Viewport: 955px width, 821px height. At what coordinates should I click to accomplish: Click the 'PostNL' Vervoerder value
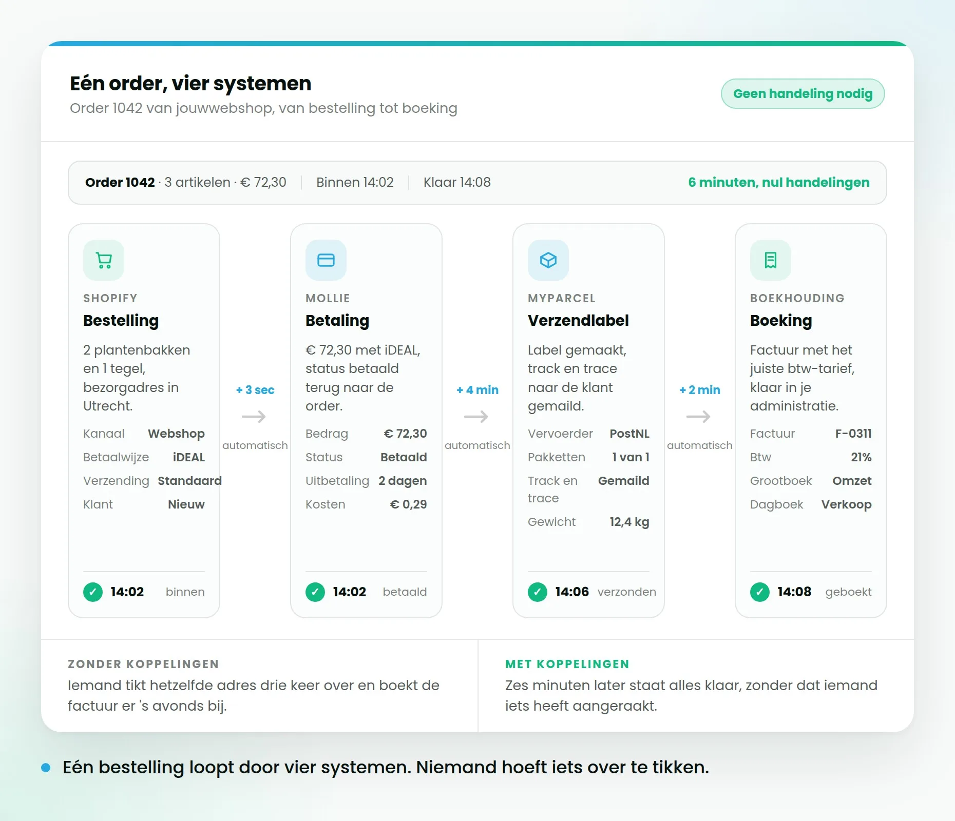coord(629,434)
